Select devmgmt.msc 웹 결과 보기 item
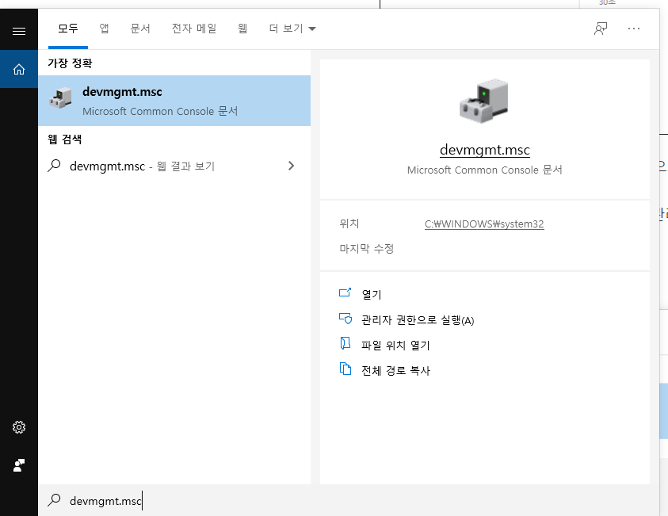 [174, 166]
